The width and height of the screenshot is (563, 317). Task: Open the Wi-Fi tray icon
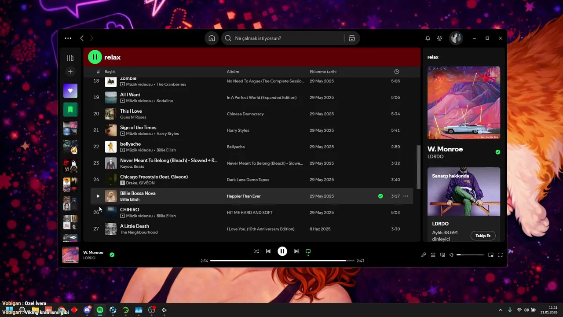[x=519, y=310]
